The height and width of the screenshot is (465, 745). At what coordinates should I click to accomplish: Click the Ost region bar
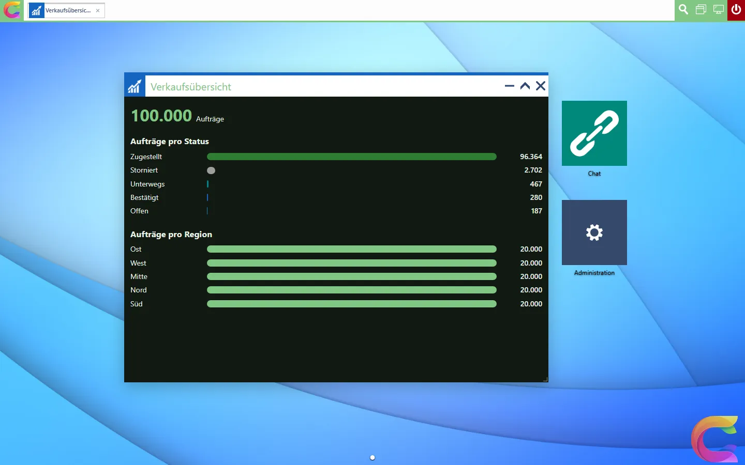[x=352, y=249]
